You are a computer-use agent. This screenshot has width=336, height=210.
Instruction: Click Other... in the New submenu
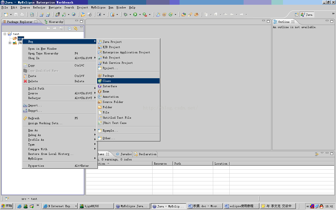click(x=128, y=138)
